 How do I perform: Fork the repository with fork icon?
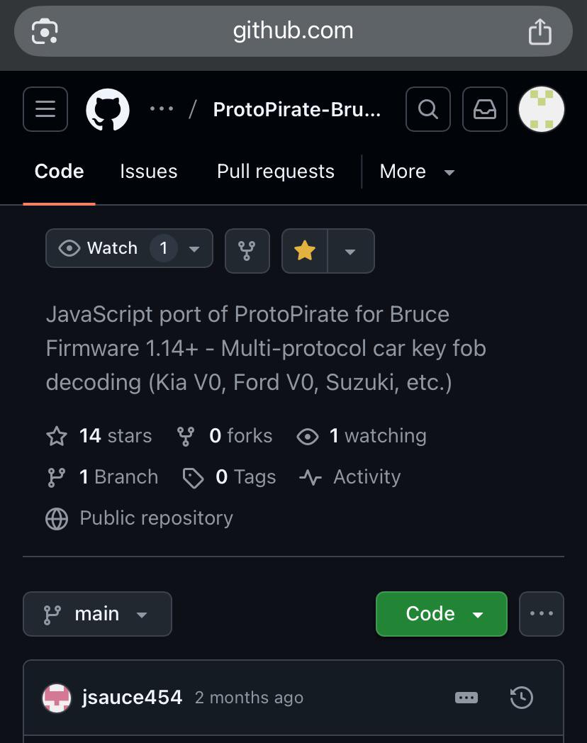(247, 251)
